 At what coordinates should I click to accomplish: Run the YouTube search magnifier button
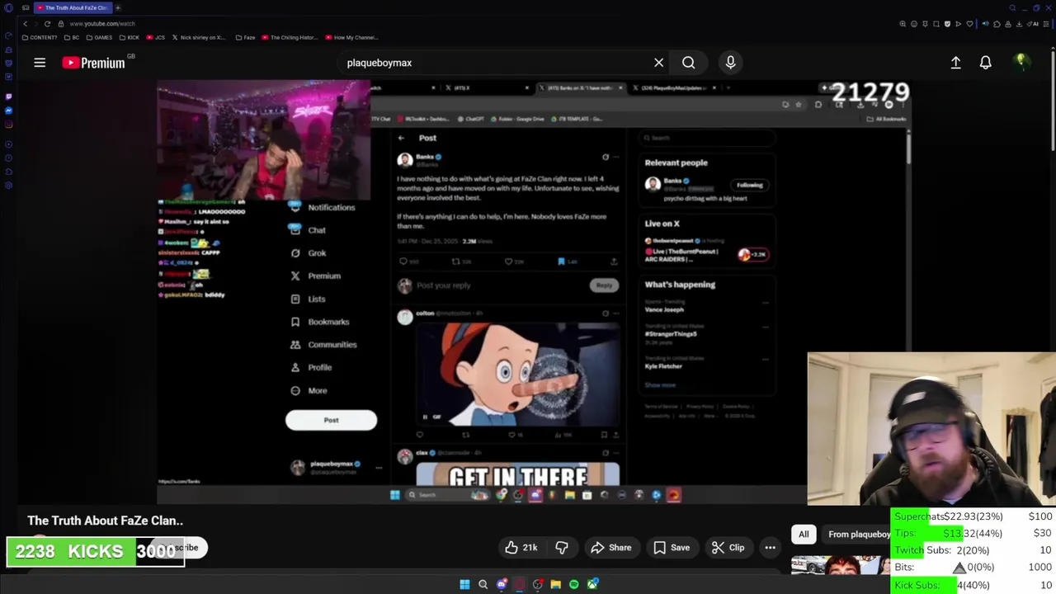tap(688, 63)
